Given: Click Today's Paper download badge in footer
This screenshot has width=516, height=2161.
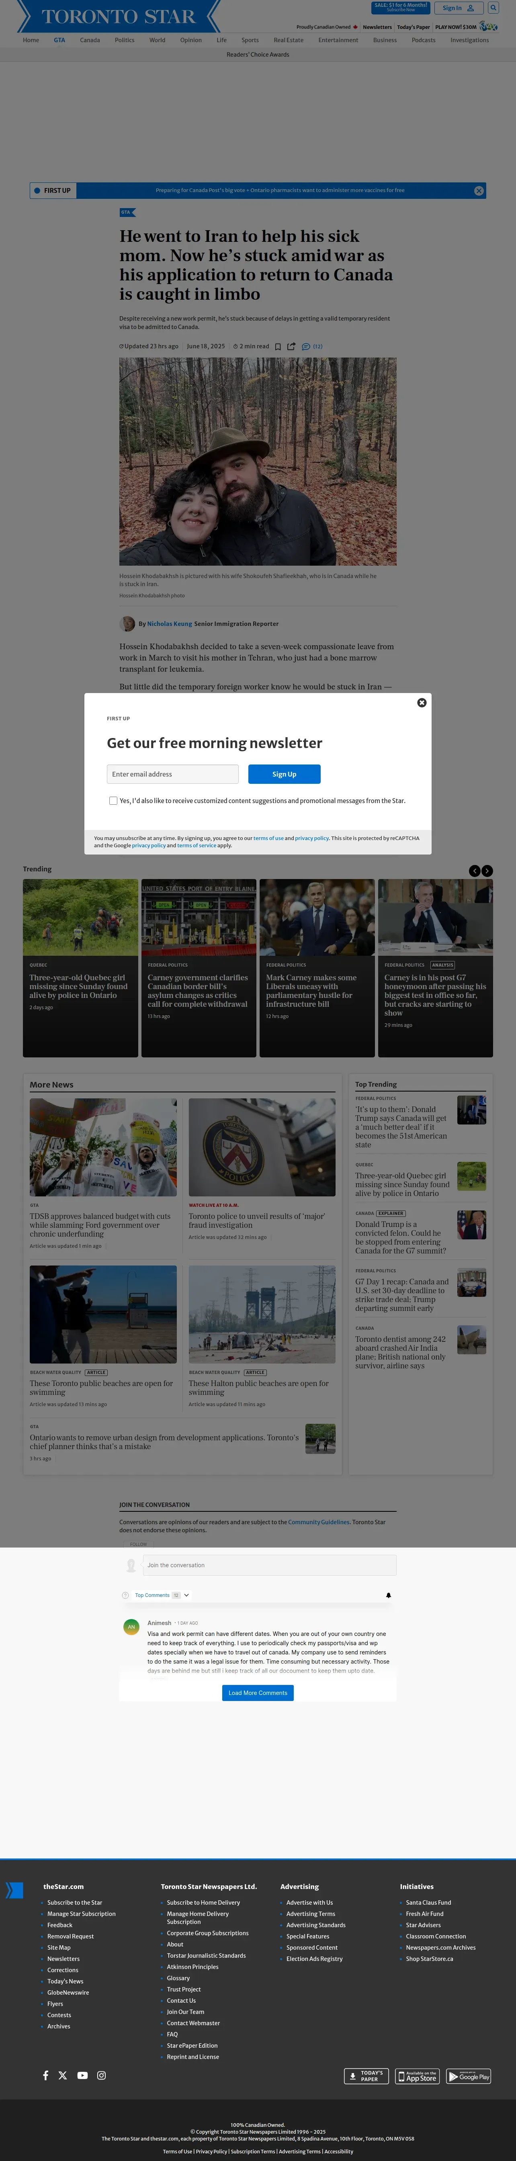Looking at the screenshot, I should coord(367,2076).
